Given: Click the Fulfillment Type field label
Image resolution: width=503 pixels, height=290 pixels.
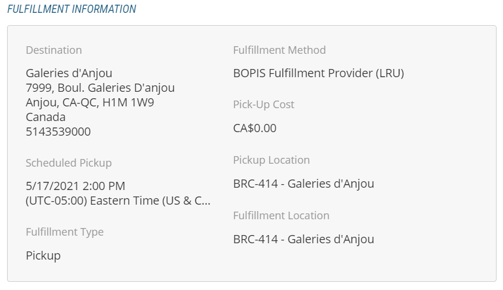Looking at the screenshot, I should point(64,232).
